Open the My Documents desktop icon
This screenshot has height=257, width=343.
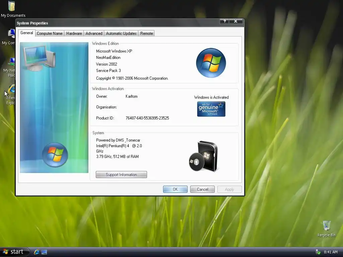click(x=13, y=9)
